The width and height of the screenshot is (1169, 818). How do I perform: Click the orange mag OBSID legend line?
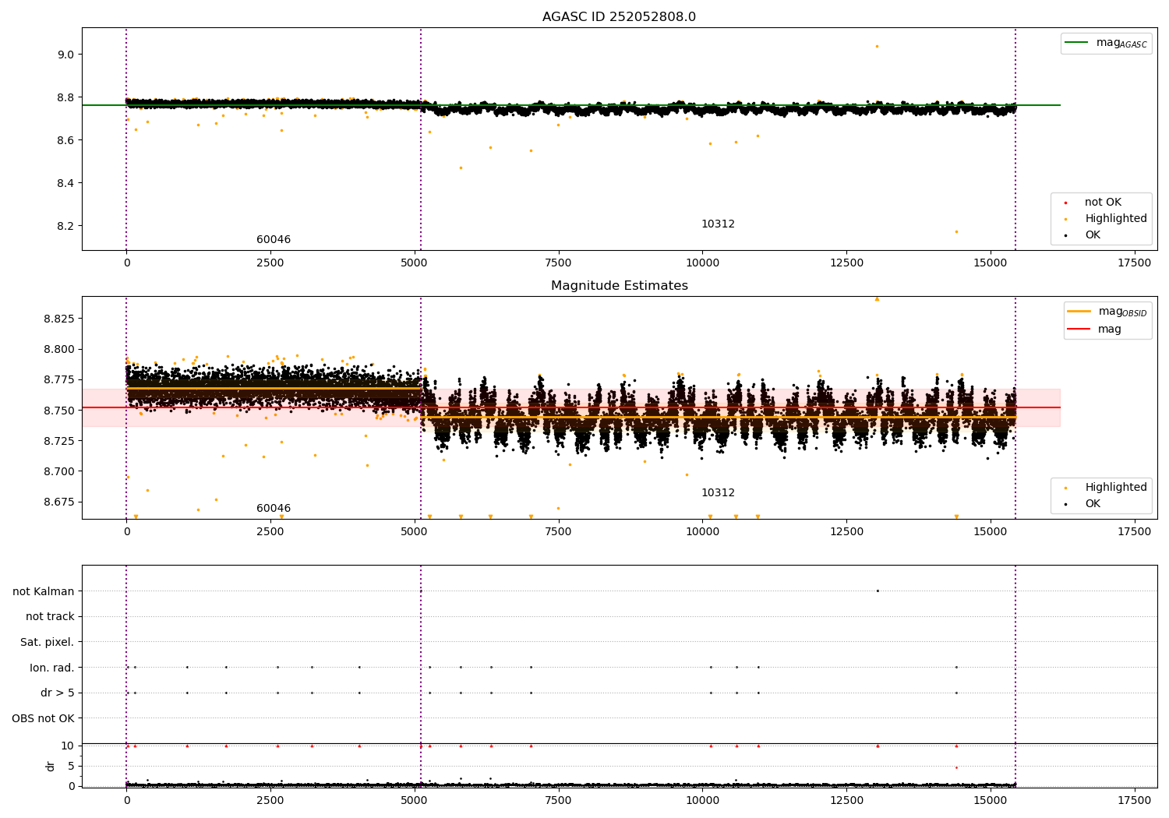coord(1079,312)
